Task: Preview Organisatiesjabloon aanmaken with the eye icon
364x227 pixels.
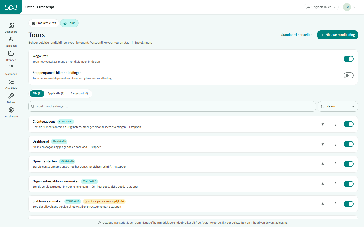Action: [x=322, y=184]
